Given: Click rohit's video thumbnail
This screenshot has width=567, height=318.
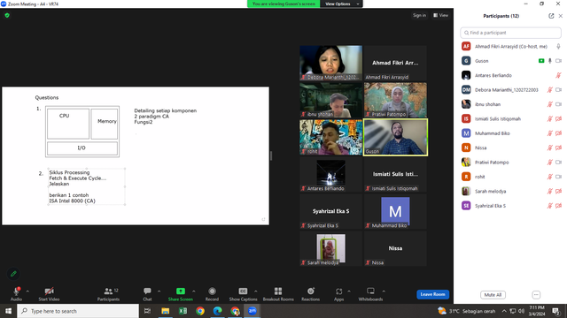Looking at the screenshot, I should (x=330, y=138).
